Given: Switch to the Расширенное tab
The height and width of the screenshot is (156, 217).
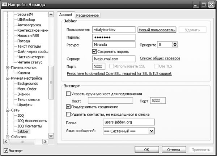Looking at the screenshot, I should tap(88, 15).
